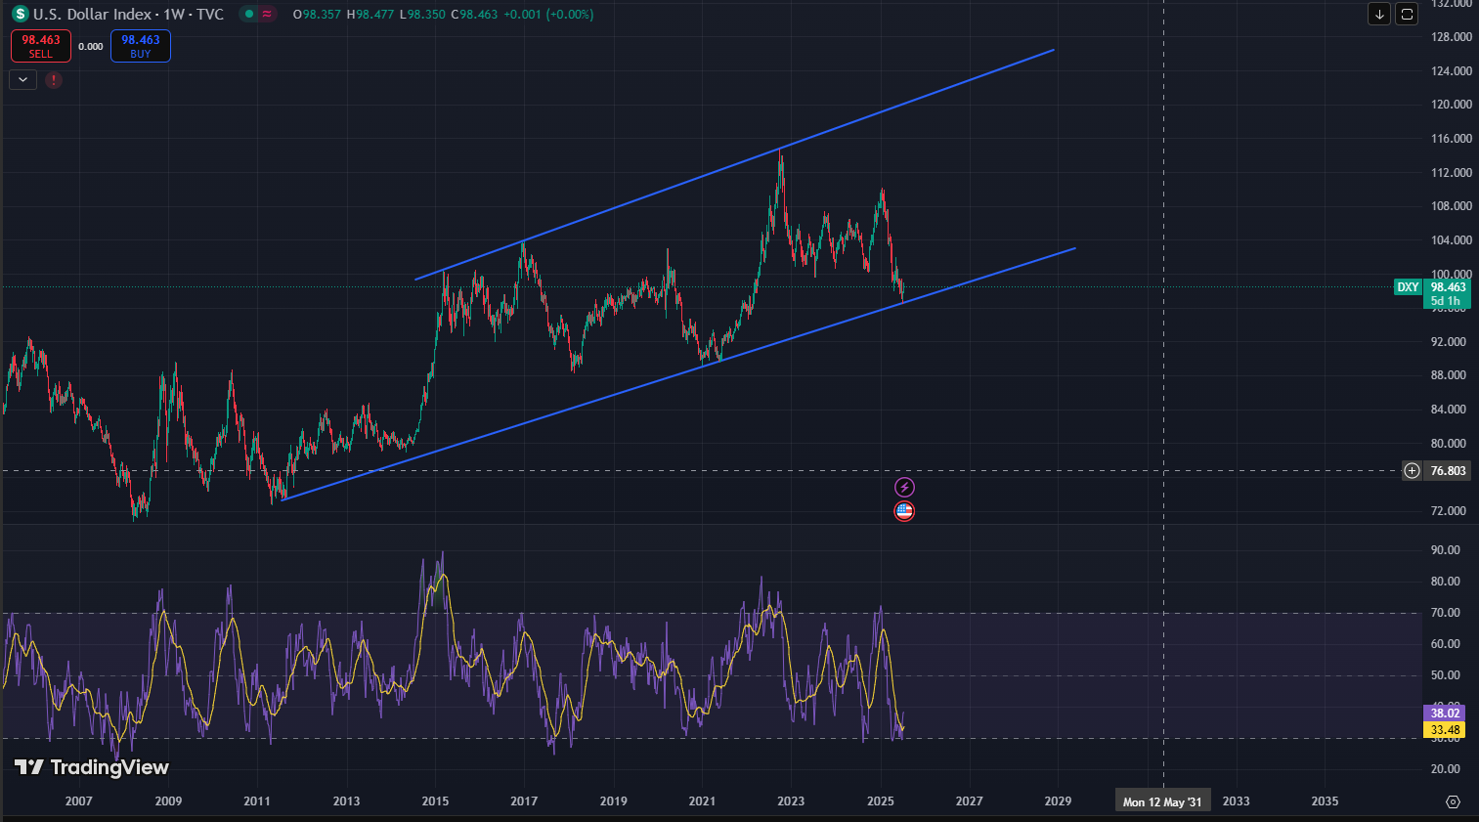
Task: Click the pink approximate data indicator icon
Action: click(x=267, y=14)
